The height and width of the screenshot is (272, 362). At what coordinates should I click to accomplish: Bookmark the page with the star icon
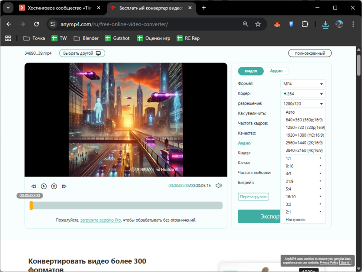(258, 24)
